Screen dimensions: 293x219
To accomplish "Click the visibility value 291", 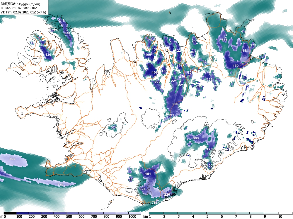I will [x=171, y=115].
